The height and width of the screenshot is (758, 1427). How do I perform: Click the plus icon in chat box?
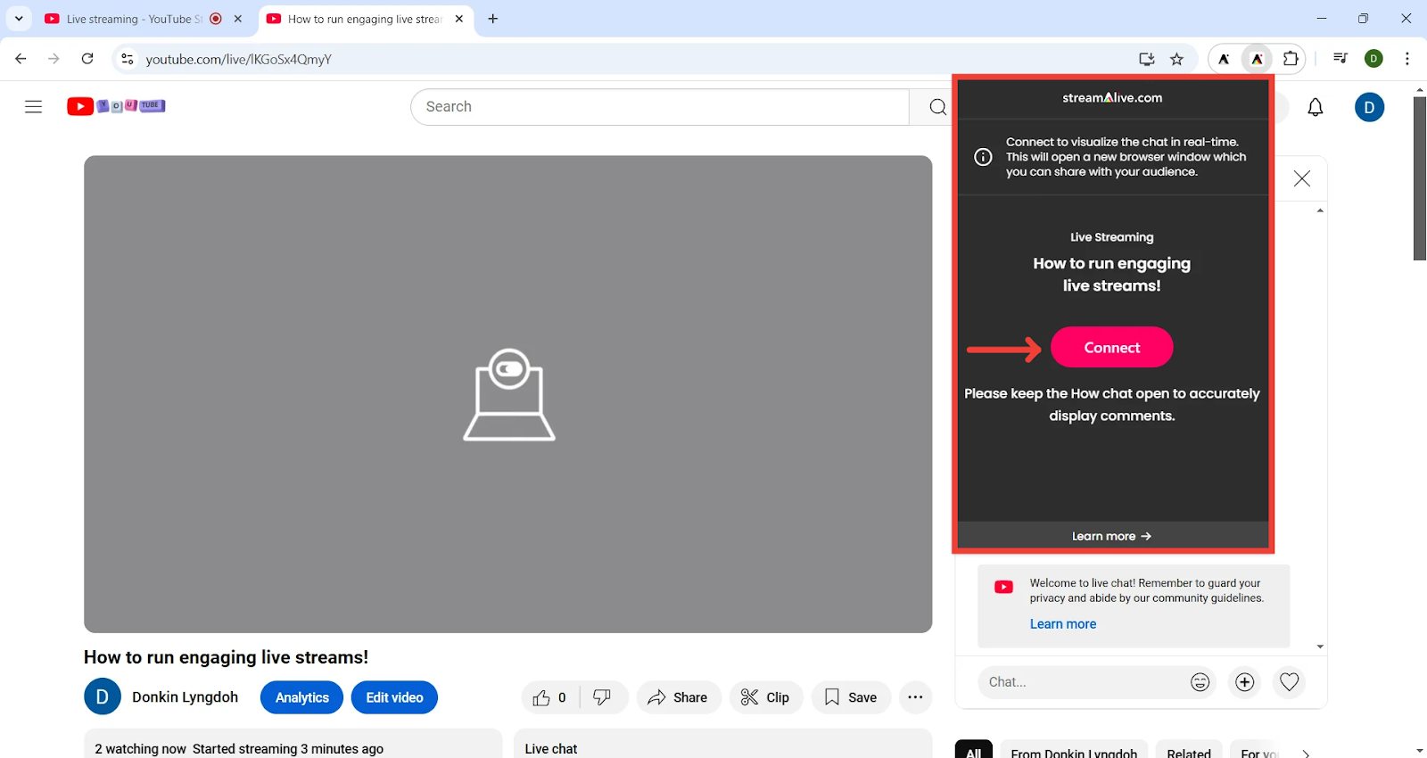(1245, 682)
